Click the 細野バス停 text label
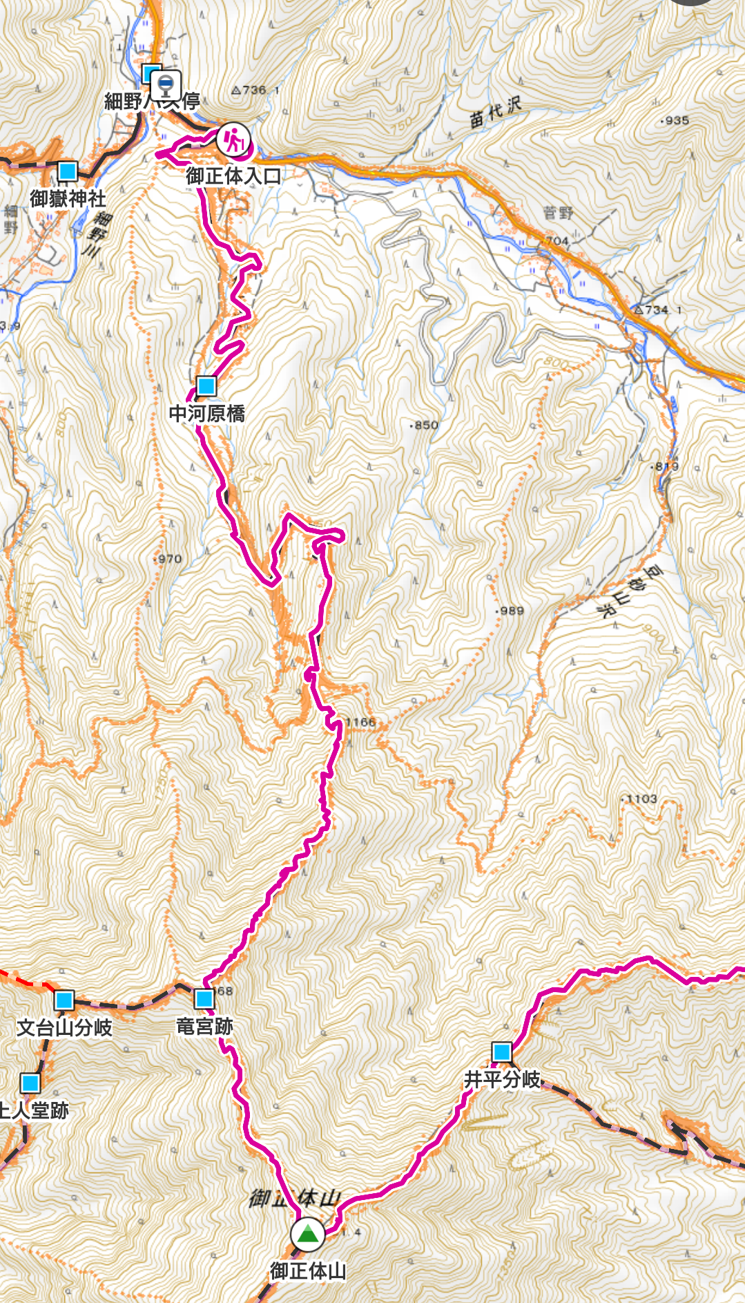Image resolution: width=745 pixels, height=1303 pixels. 152,102
